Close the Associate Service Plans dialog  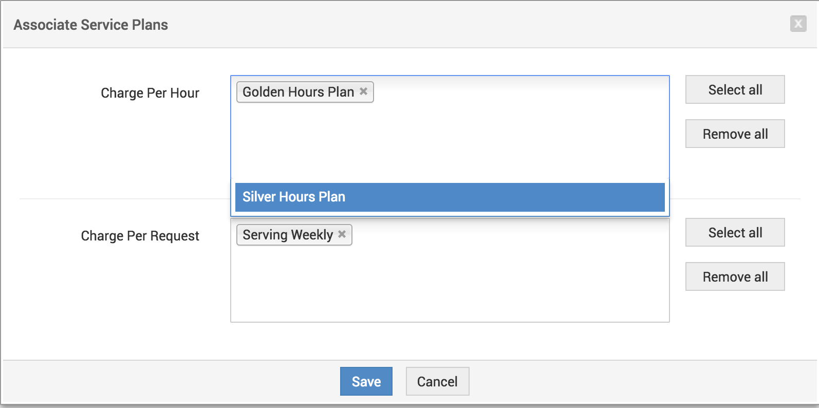798,24
